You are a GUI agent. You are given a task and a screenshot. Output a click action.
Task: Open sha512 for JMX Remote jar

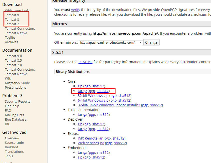(x=118, y=138)
